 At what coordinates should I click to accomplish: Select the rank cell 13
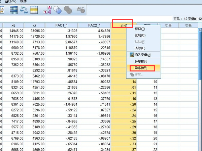click(147, 99)
